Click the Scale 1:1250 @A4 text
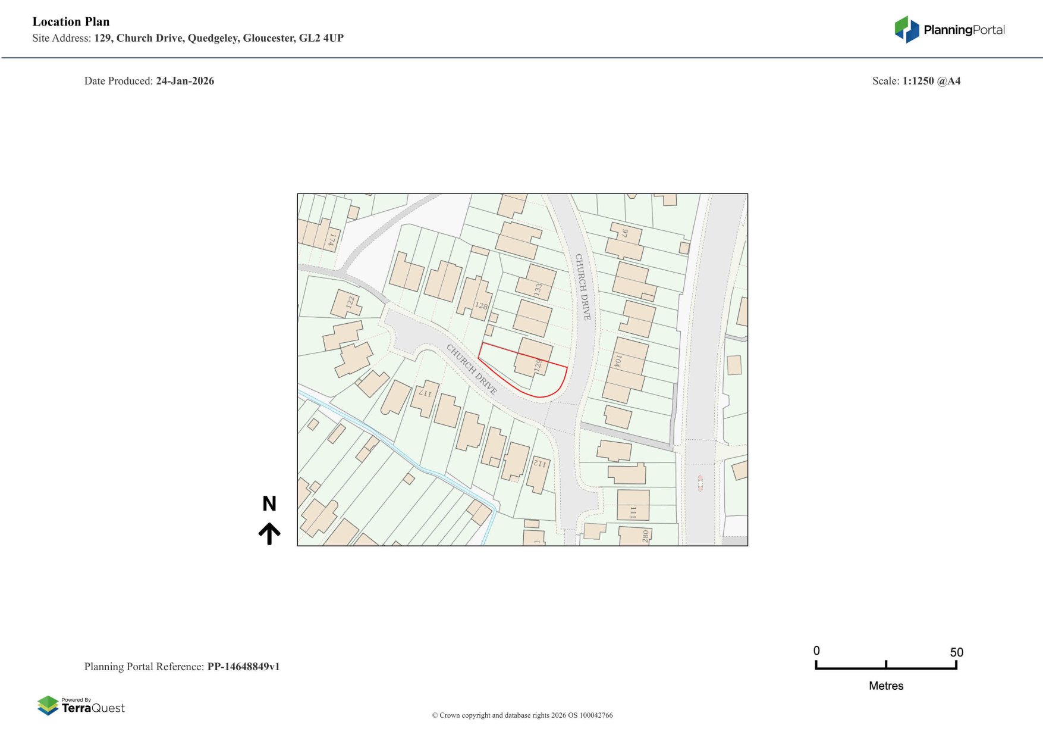 click(916, 81)
